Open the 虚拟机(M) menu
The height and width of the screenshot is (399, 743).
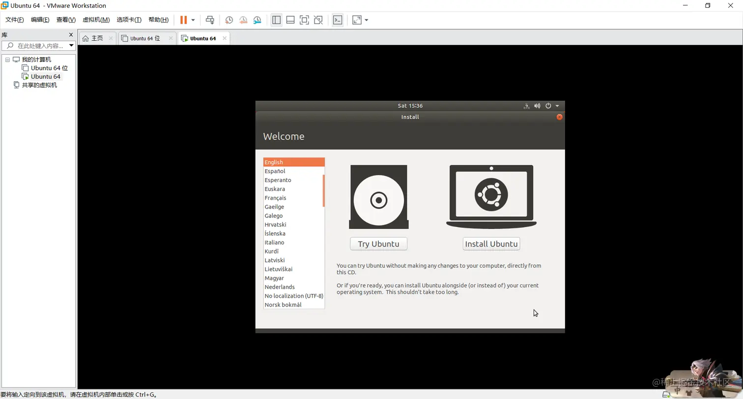[96, 20]
